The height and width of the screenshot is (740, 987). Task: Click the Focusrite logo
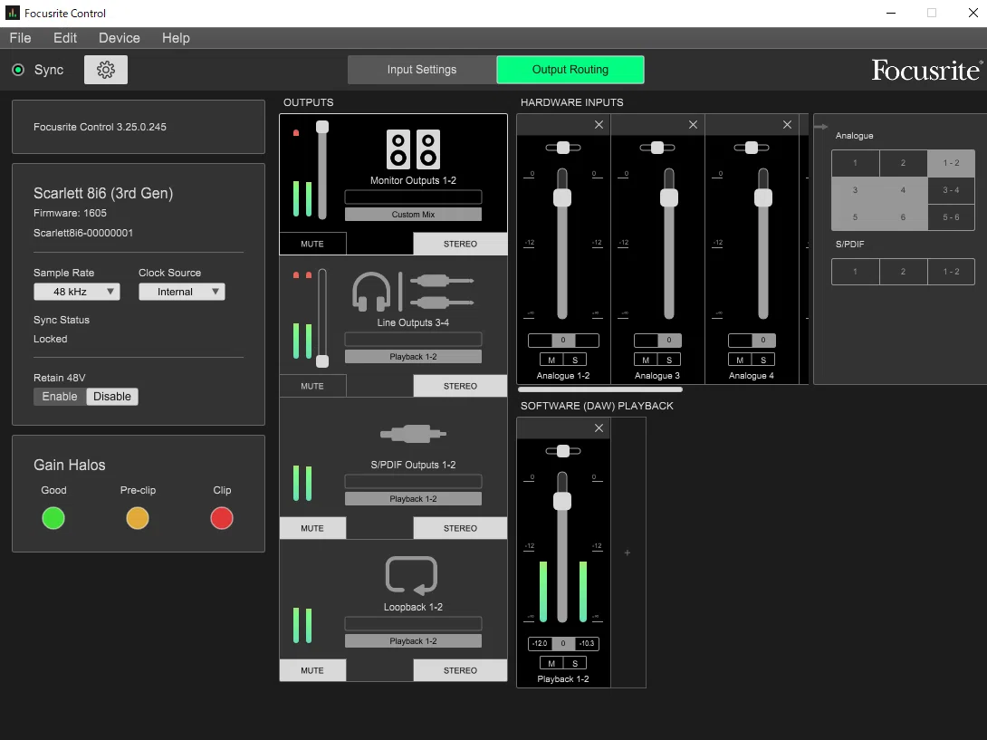coord(926,70)
